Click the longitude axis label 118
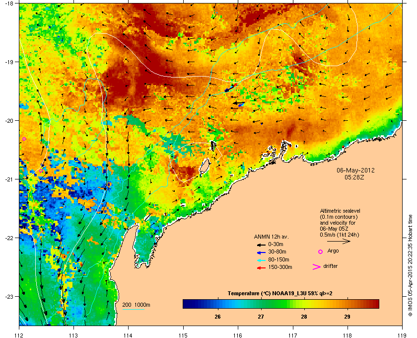 (x=347, y=335)
